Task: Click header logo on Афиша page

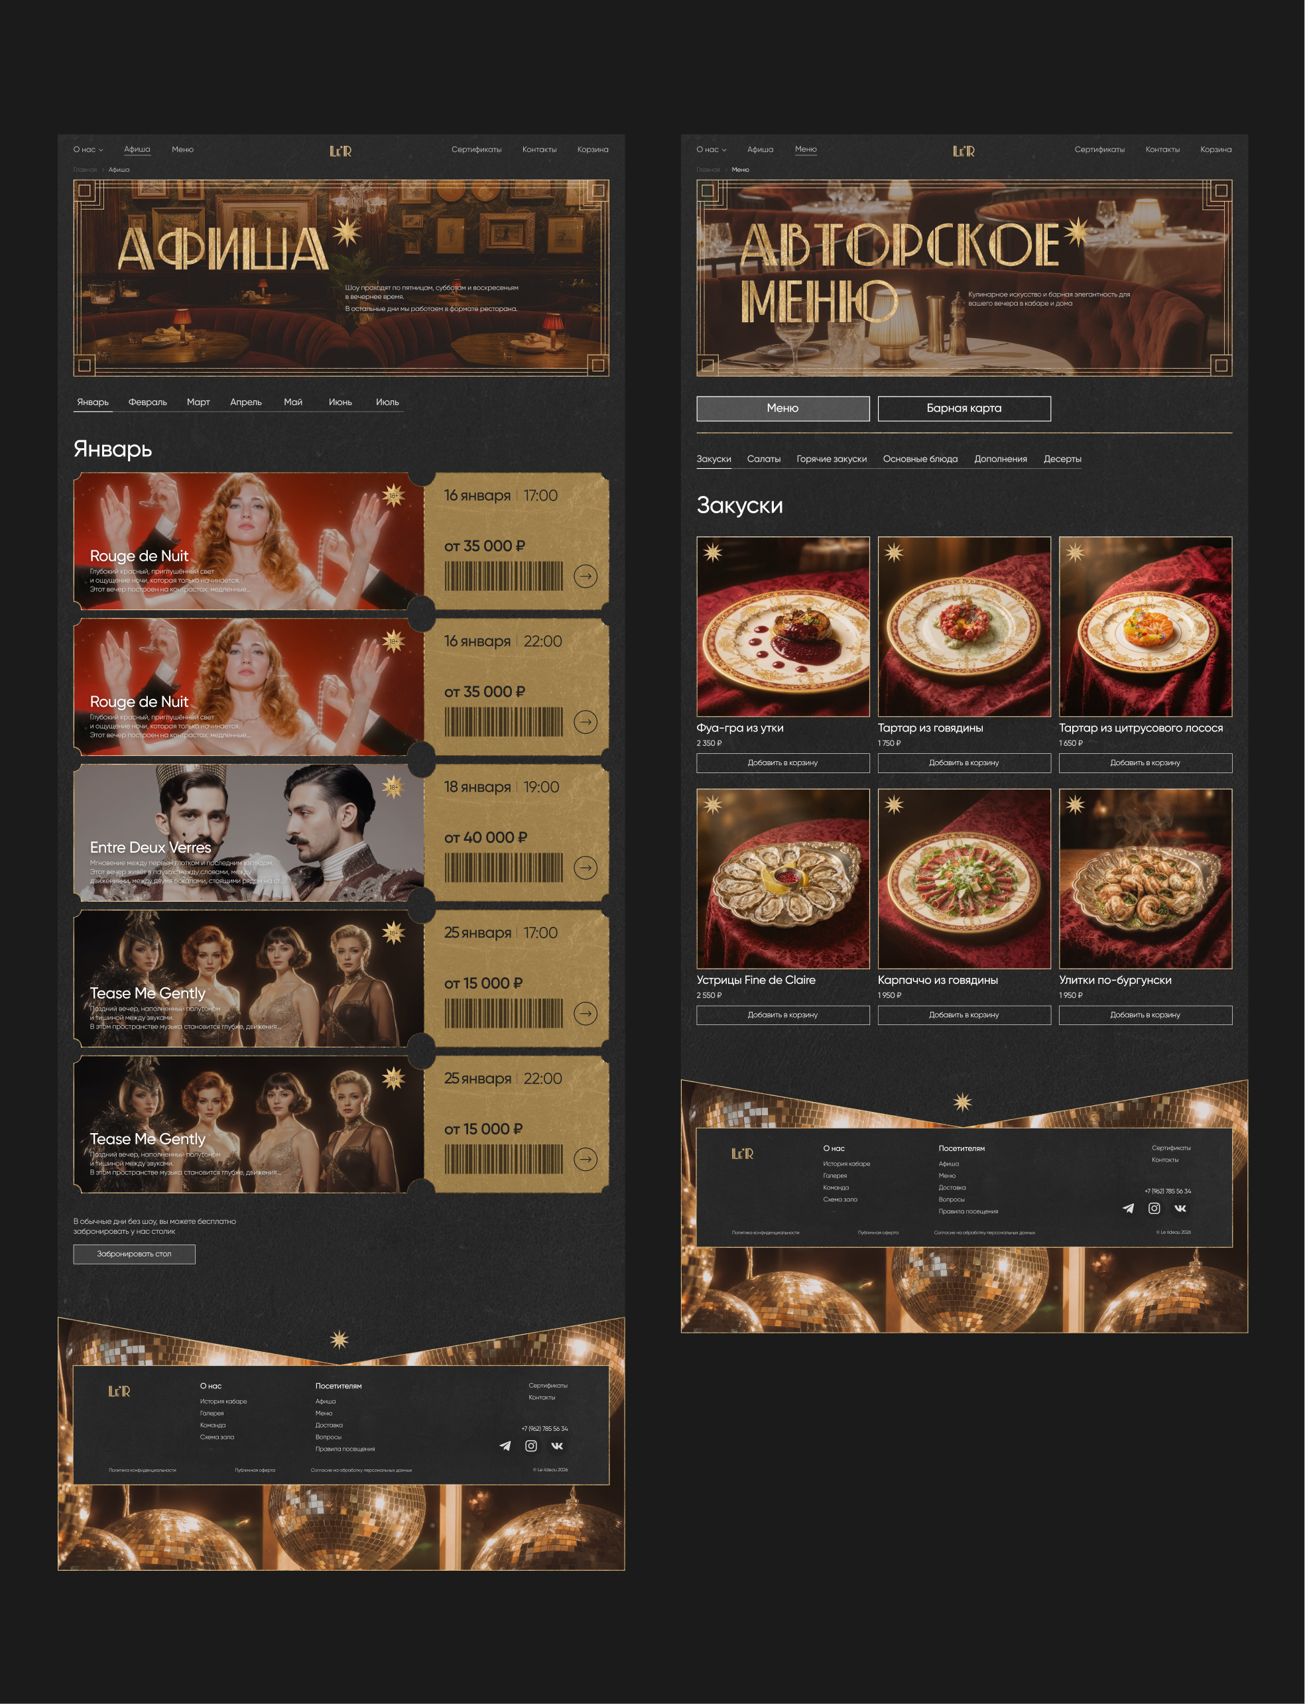Action: pyautogui.click(x=340, y=151)
